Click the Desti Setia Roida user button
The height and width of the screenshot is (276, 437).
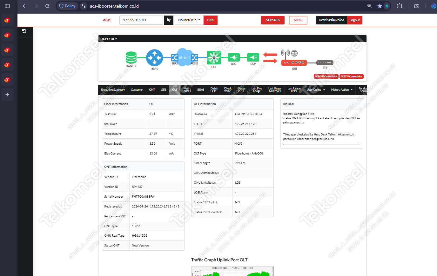[x=331, y=20]
